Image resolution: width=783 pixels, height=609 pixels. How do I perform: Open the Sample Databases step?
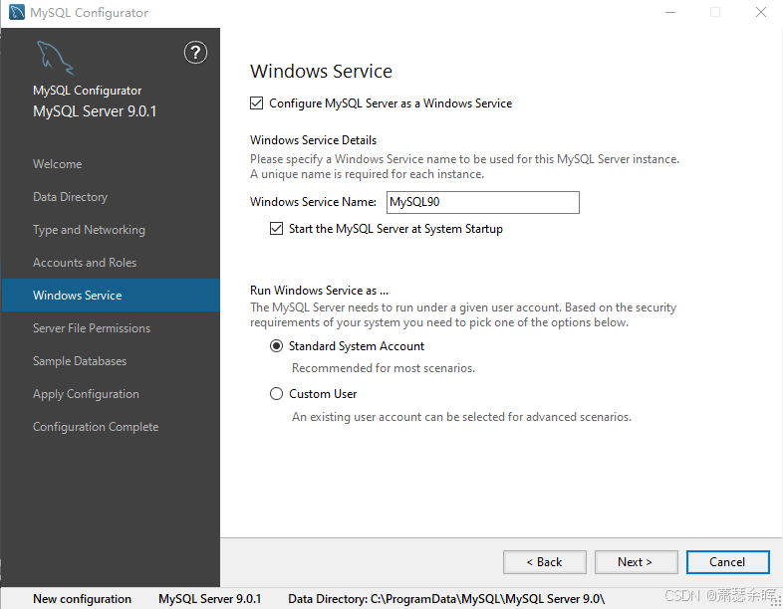pyautogui.click(x=80, y=361)
